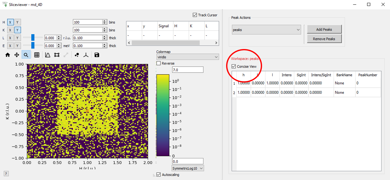
Task: Activate region selection rectangle tool
Action: point(57,55)
